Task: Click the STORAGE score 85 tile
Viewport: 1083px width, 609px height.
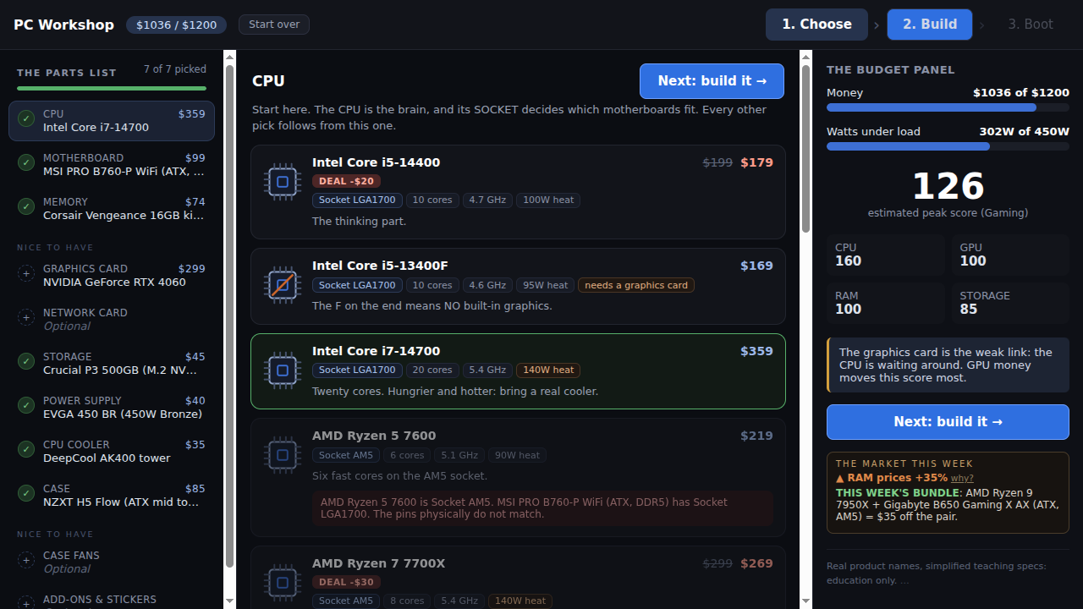Action: (x=1009, y=303)
